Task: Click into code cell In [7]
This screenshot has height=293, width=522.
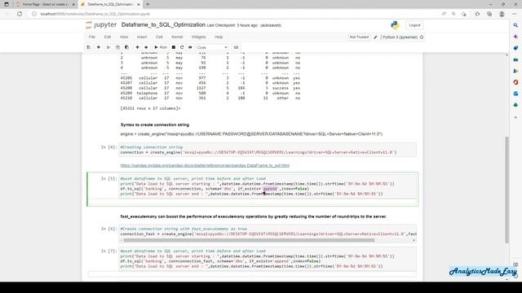Action: click(268, 259)
